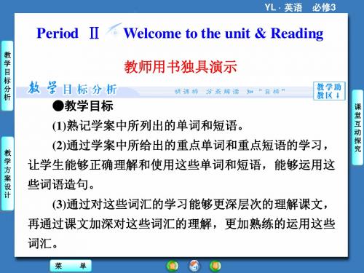Screen dimensions: 364x273
Task: Click the green down-arrow next slide icon
Action: (x=215, y=266)
